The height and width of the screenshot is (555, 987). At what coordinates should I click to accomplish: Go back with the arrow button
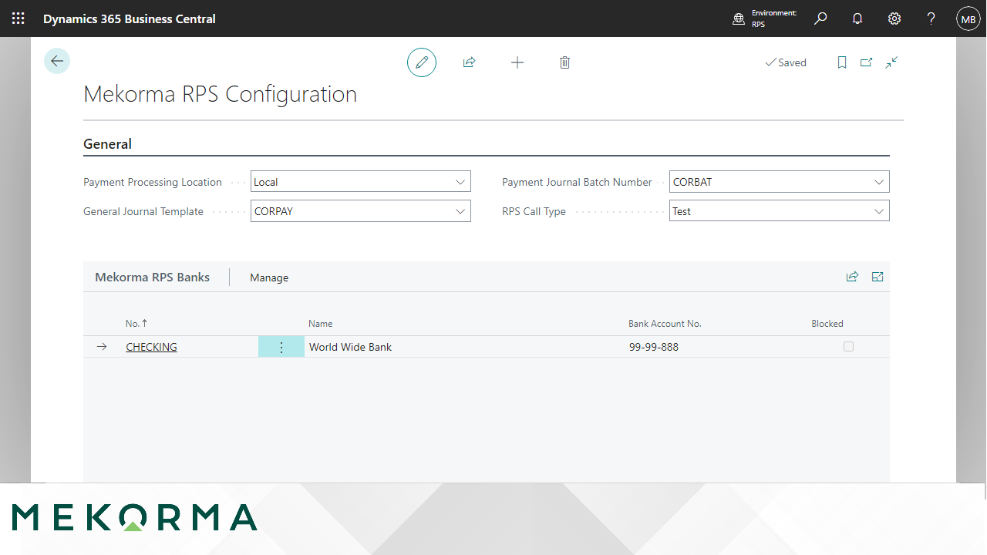coord(57,61)
